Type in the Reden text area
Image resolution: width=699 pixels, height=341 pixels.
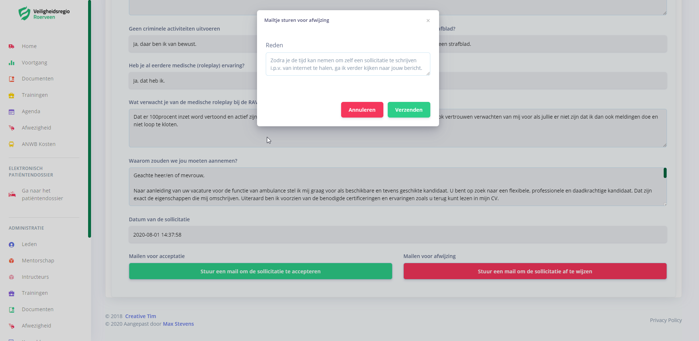348,64
